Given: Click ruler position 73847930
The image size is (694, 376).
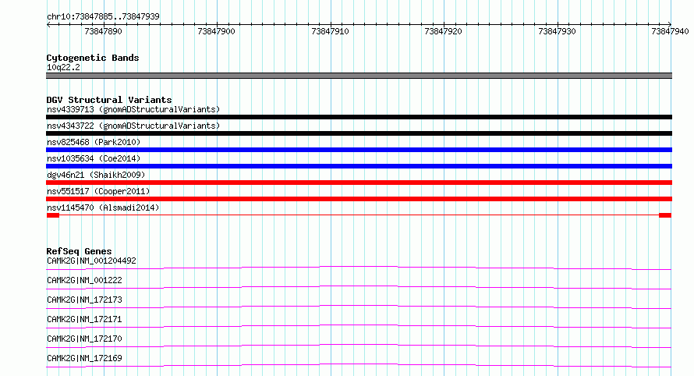Looking at the screenshot, I should click(x=557, y=31).
